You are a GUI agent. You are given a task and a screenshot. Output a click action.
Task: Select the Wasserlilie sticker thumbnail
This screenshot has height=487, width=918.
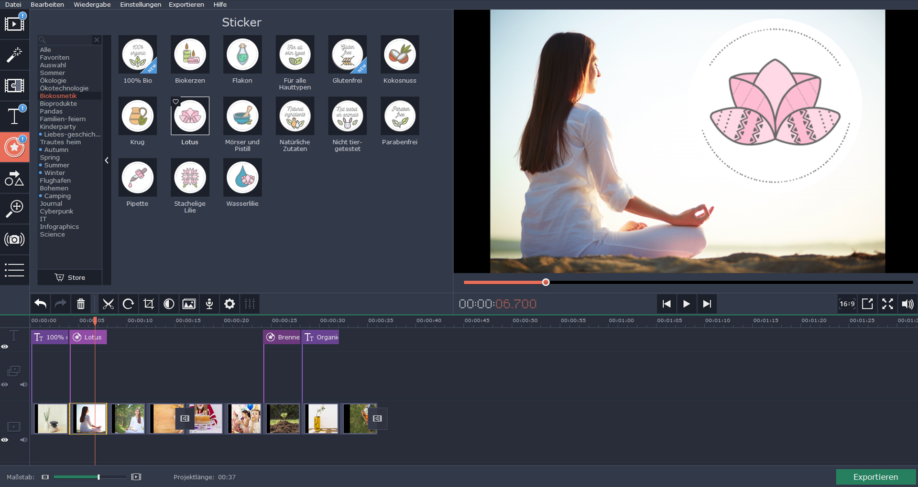[242, 177]
